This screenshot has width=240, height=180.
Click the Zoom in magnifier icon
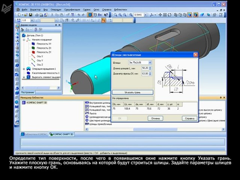(120, 15)
